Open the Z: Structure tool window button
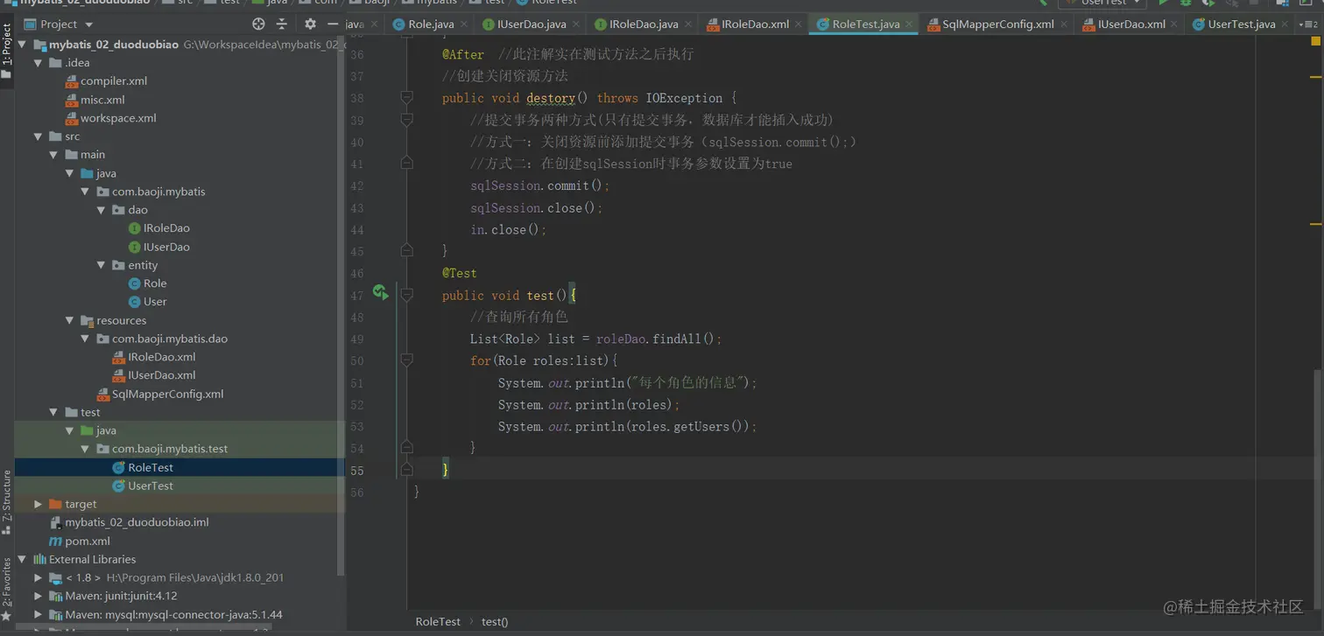 pyautogui.click(x=7, y=502)
